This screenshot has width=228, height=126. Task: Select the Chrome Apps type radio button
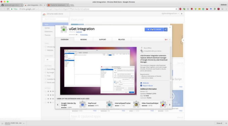click(46, 47)
